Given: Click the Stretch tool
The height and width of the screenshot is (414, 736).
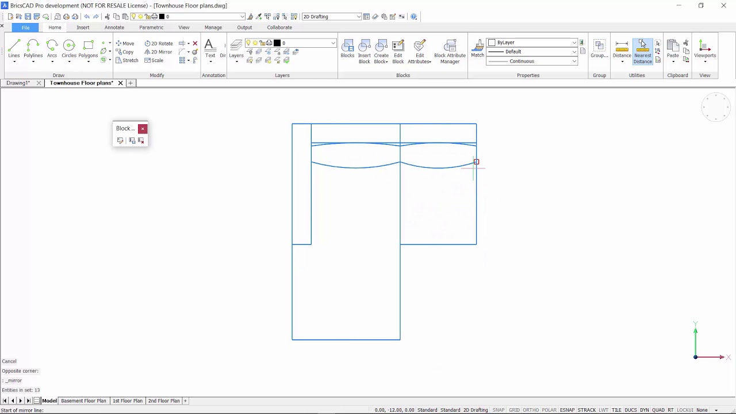Looking at the screenshot, I should click(126, 60).
